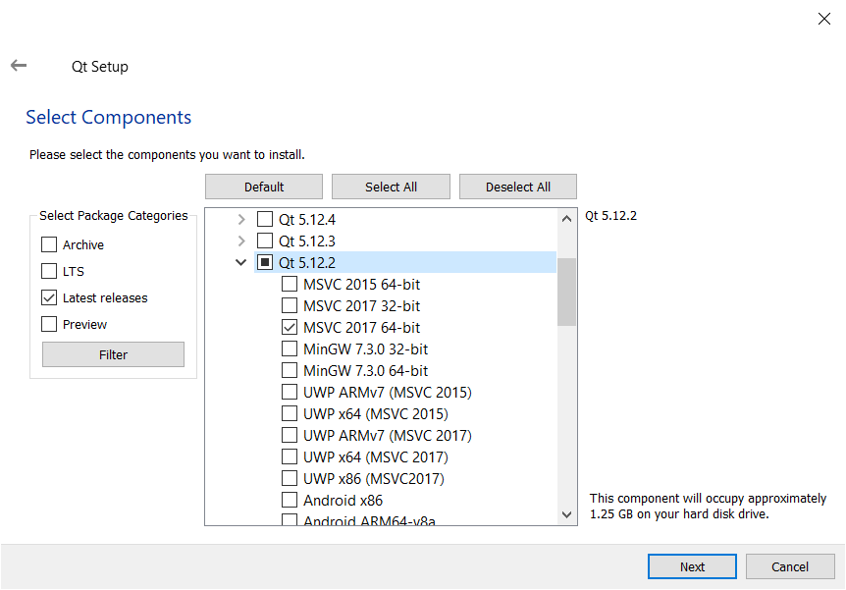This screenshot has height=590, width=846.
Task: Enable MinGW 7.3.0 64-bit component
Action: (x=290, y=370)
